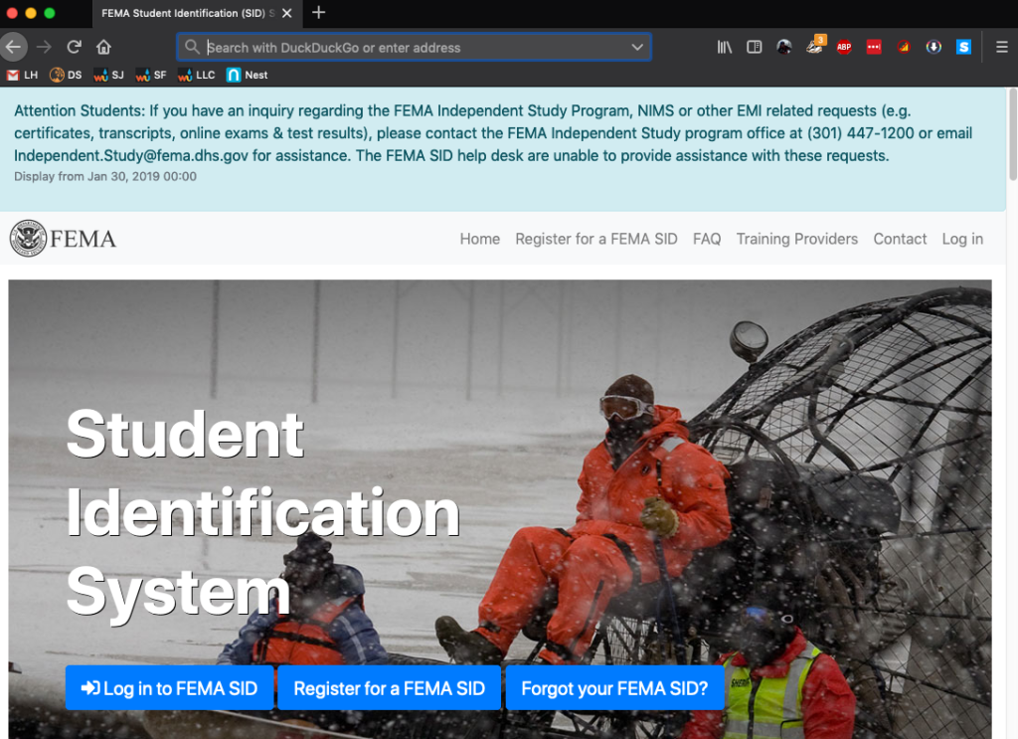The height and width of the screenshot is (739, 1018).
Task: Click the Adblock Plus extension icon
Action: click(x=844, y=47)
